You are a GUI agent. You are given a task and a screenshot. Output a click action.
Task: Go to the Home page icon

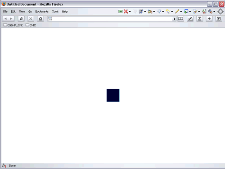40,19
